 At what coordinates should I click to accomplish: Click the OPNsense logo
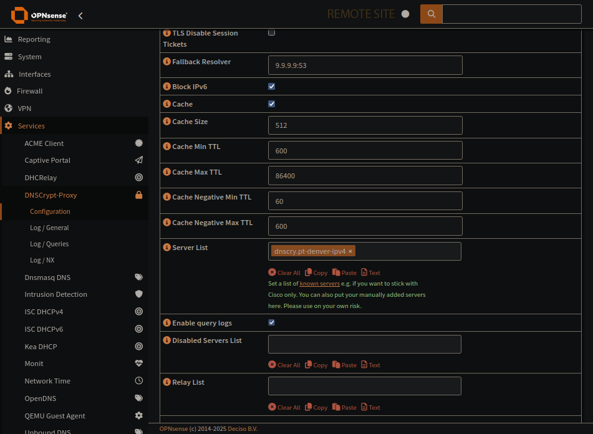pos(39,15)
